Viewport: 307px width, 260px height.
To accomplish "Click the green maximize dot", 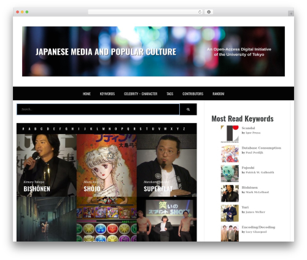I will pyautogui.click(x=27, y=12).
